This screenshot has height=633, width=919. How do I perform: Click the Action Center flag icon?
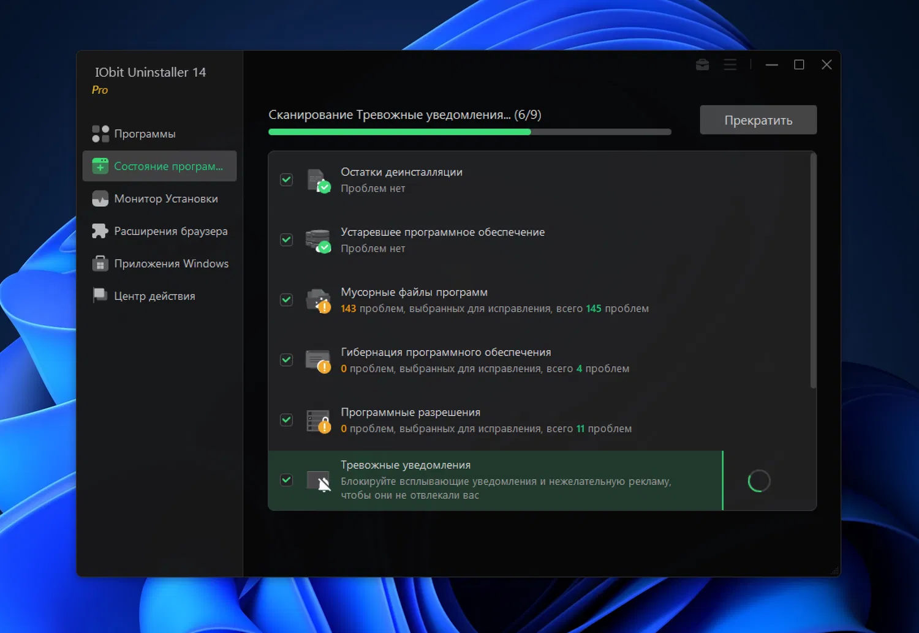coord(99,296)
